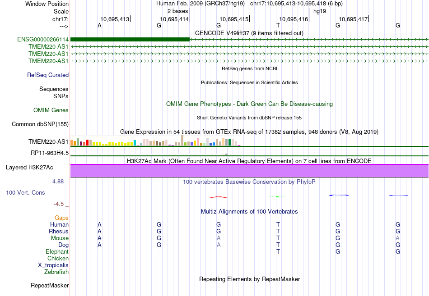Click the OMIM Gene Phenotypes track title
The width and height of the screenshot is (429, 296).
[249, 104]
